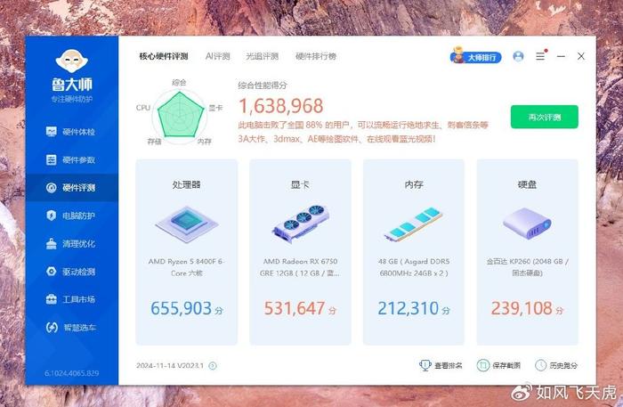
Task: Open 智慧选车 in the sidebar
Action: (x=71, y=328)
